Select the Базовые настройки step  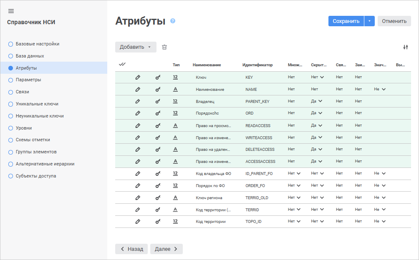coord(38,44)
